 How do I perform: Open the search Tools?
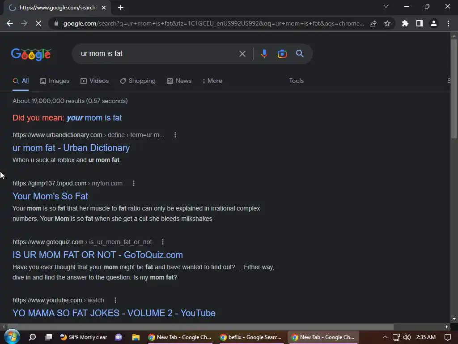point(296,81)
